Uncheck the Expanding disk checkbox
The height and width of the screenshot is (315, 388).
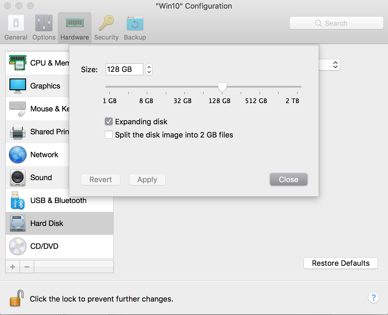coord(109,122)
